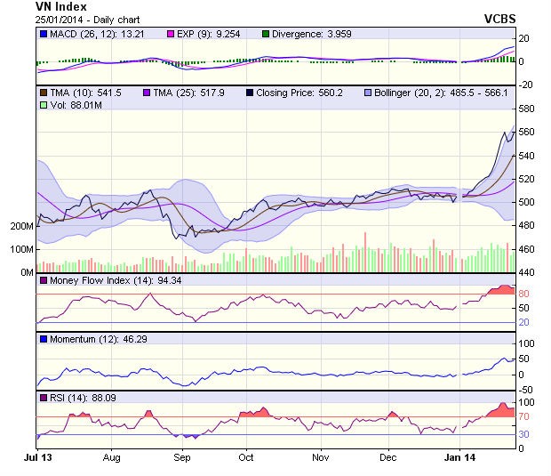Click the 200M volume axis label

pos(21,226)
